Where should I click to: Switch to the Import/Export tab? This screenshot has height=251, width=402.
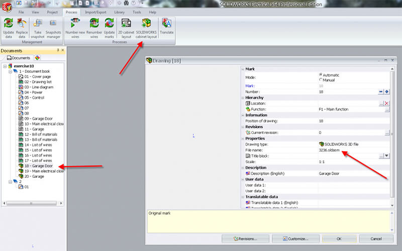tap(95, 12)
